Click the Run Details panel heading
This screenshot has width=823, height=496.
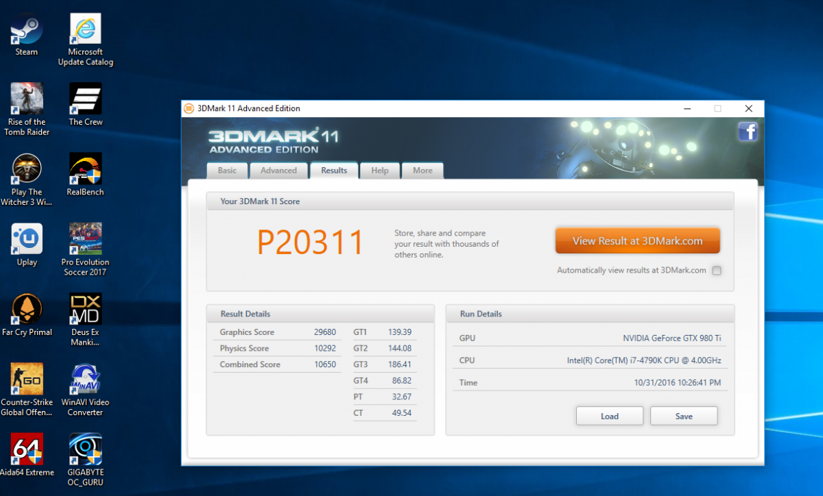click(x=481, y=314)
